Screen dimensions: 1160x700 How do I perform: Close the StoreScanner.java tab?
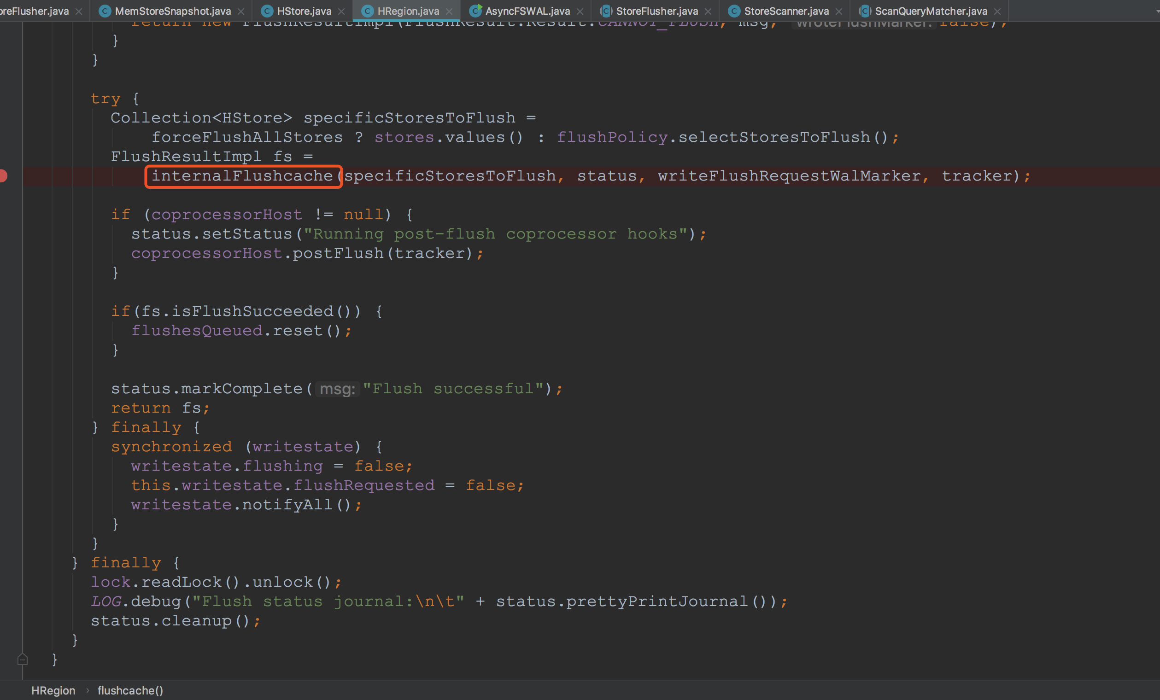click(839, 12)
